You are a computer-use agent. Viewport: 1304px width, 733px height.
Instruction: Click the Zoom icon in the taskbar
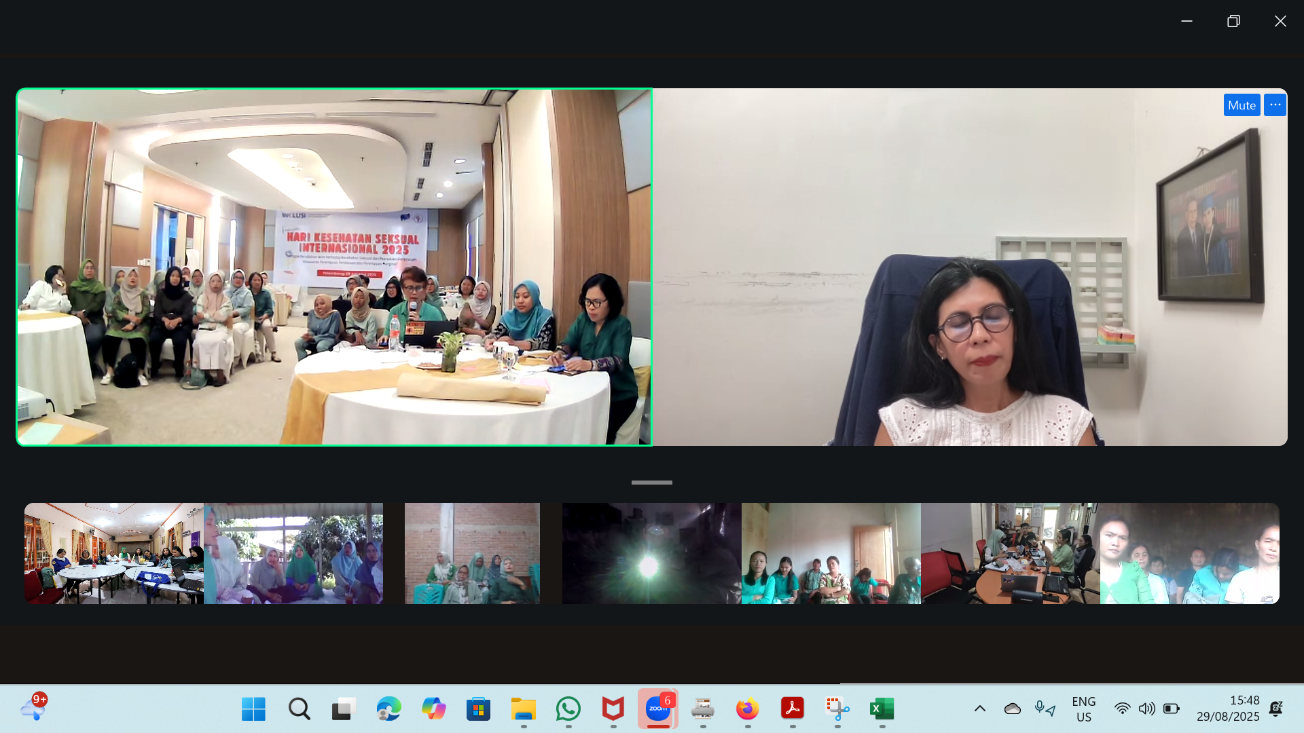(x=657, y=709)
